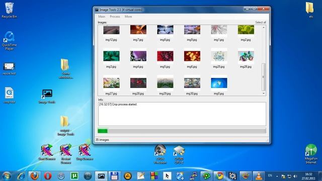Viewport: 322px width, 181px height.
Task: Click the 'Select all' link
Action: tap(261, 22)
